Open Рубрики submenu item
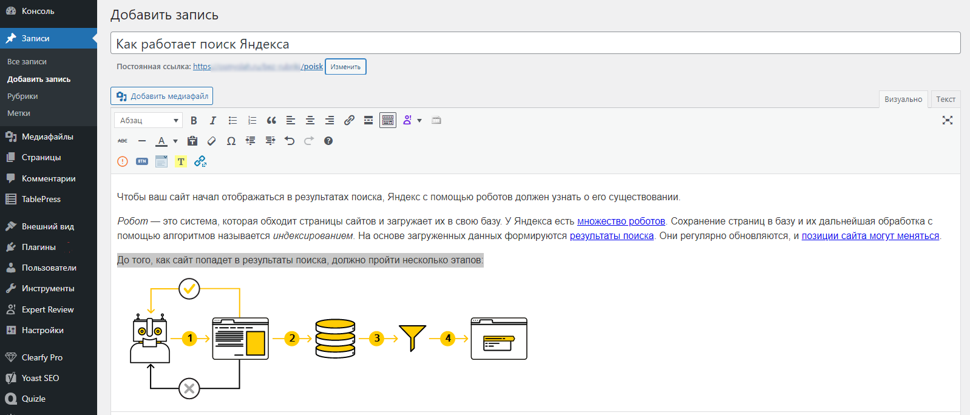Image resolution: width=970 pixels, height=415 pixels. 22,96
